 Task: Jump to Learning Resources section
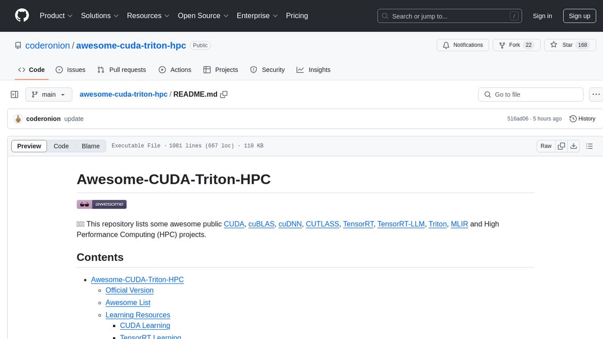(x=138, y=315)
